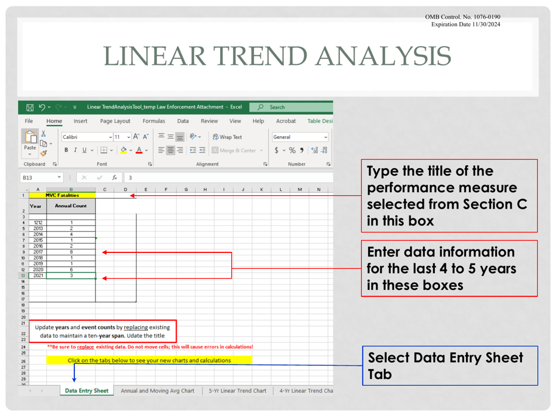Viewport: 556px width, 416px height.
Task: Click Increase Font Size icon
Action: pos(136,137)
